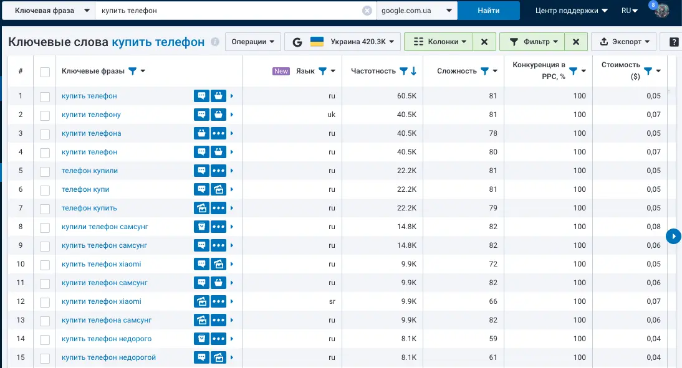Open keyword link 'купить телефон xiaomi'

tap(102, 264)
